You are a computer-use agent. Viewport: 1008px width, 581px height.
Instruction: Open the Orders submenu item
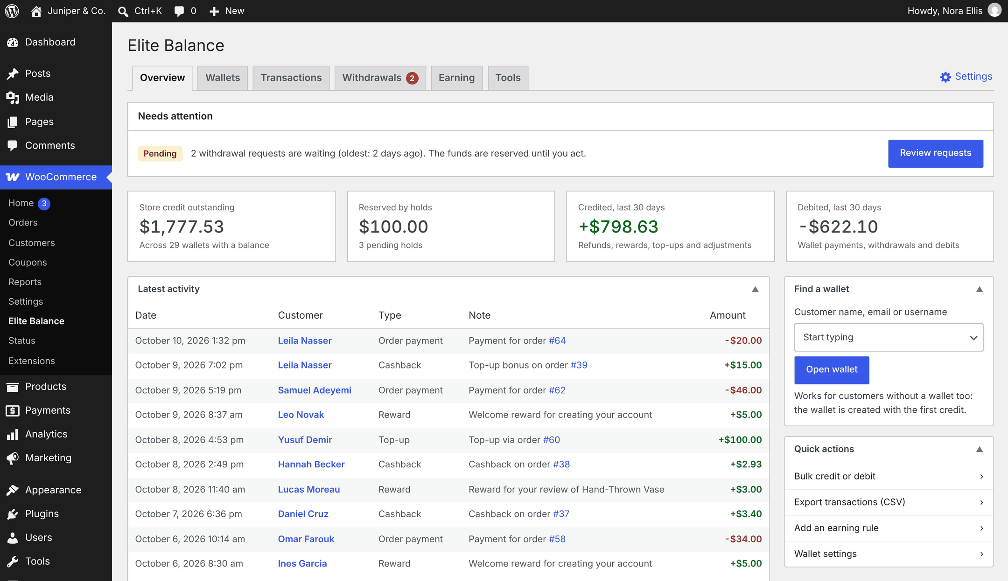pos(23,223)
